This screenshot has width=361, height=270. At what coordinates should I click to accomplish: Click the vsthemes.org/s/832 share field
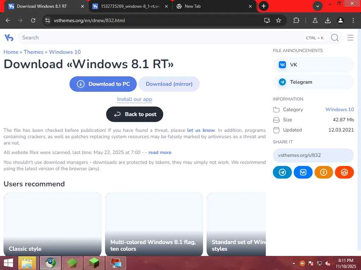click(313, 155)
